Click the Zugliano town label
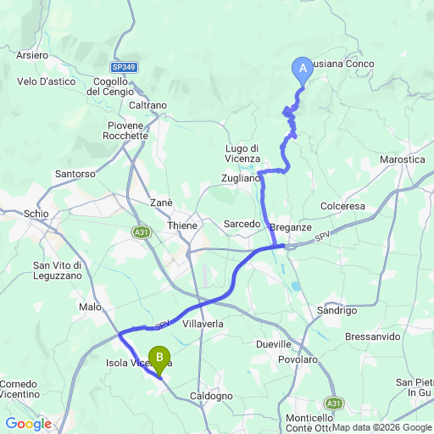Viewport: 434px width, 434px height. [241, 178]
